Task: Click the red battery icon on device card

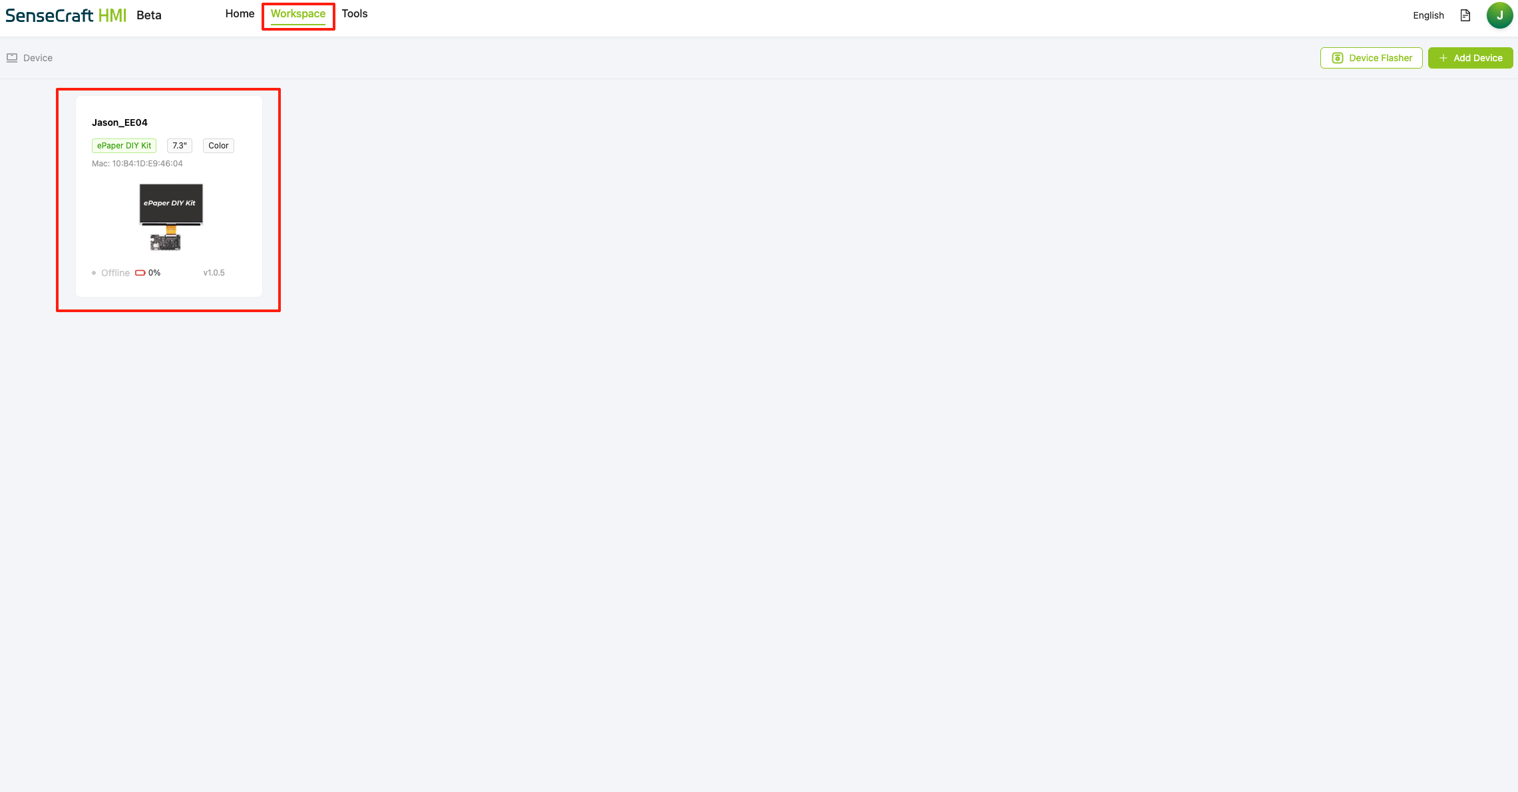Action: click(x=140, y=273)
